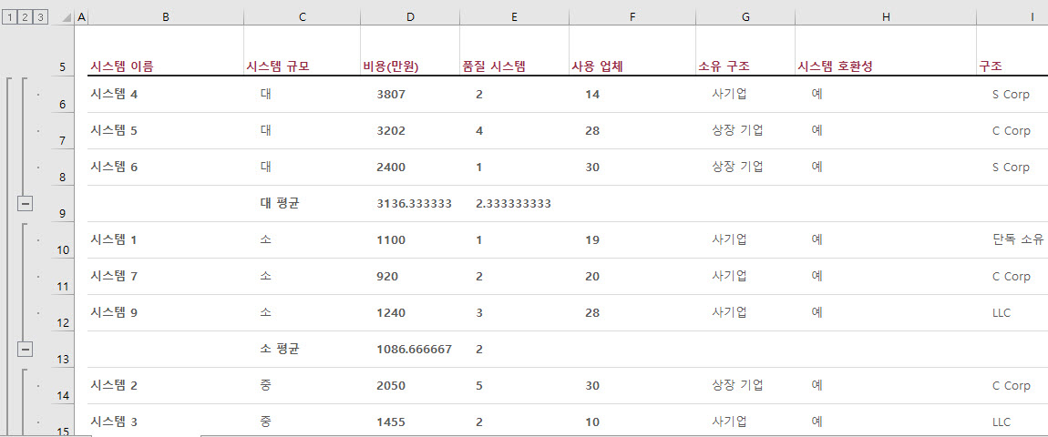This screenshot has height=437, width=1048.
Task: Select row 11 header
Action: click(64, 277)
